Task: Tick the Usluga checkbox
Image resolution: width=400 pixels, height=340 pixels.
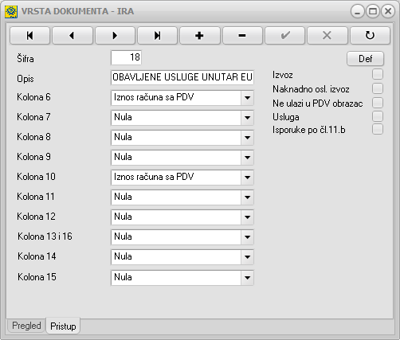Action: pyautogui.click(x=378, y=116)
